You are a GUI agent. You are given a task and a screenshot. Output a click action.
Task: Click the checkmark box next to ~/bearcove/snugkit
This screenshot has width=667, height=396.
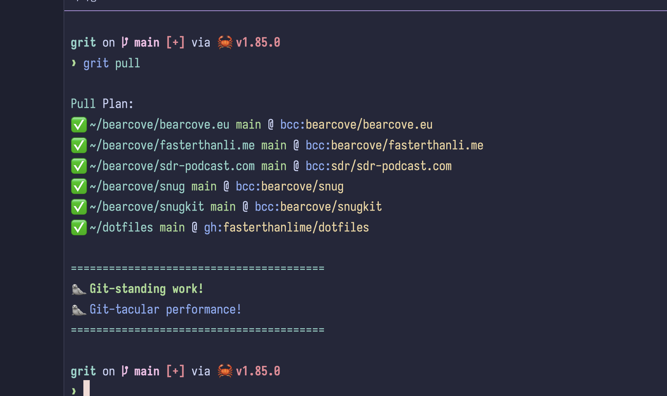click(x=79, y=207)
